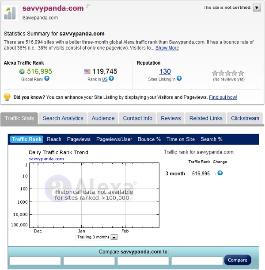Switch to the Search Analytics tab
This screenshot has height=270, width=265.
coord(63,118)
